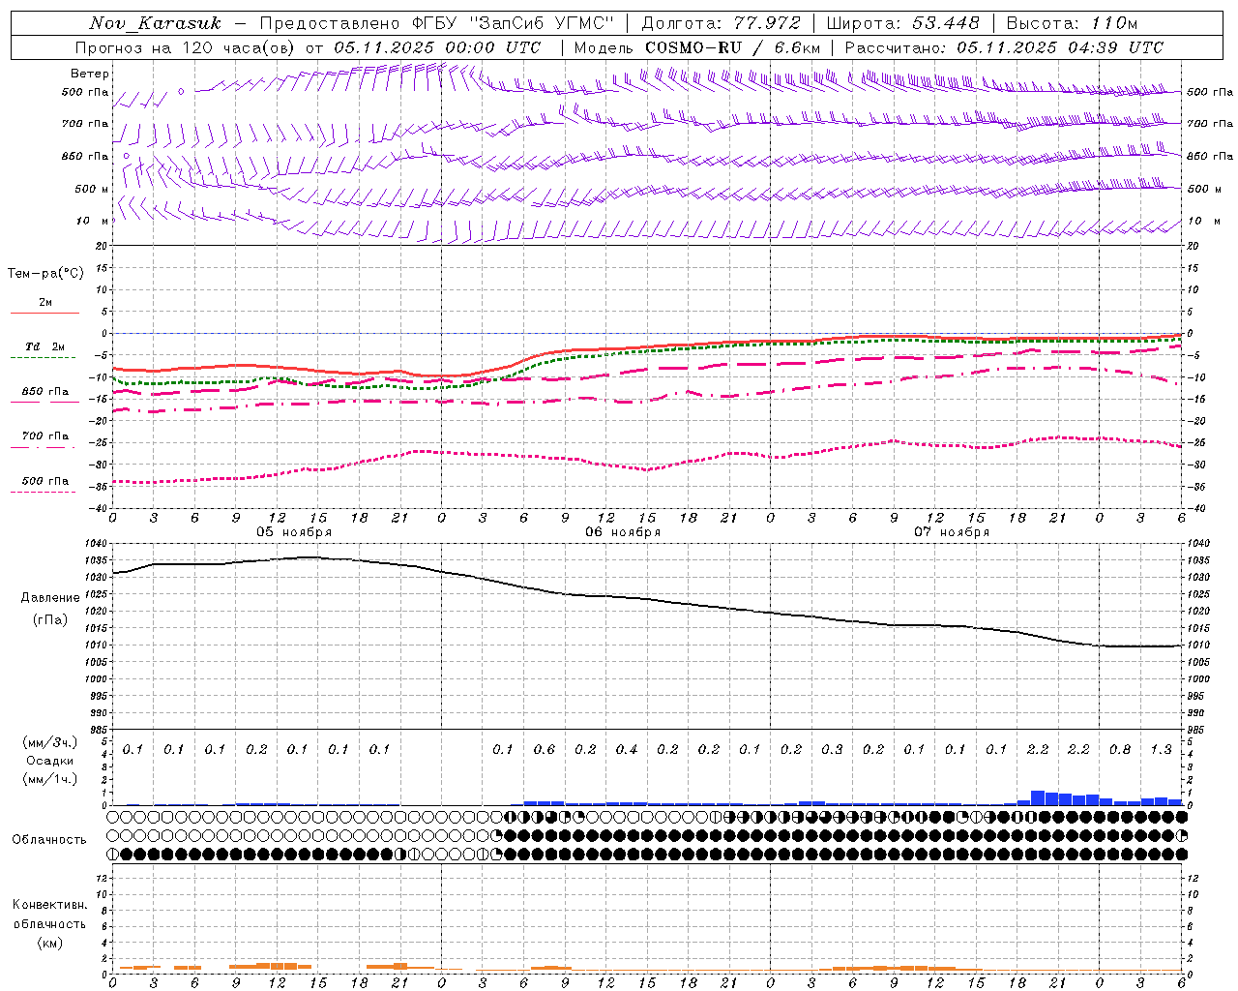The width and height of the screenshot is (1238, 991).
Task: Click the '500 гПа' temperature legend dotted line sample
Action: pos(44,492)
